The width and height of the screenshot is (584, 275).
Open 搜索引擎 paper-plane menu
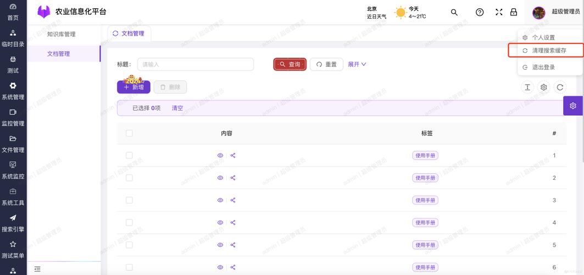tap(13, 224)
